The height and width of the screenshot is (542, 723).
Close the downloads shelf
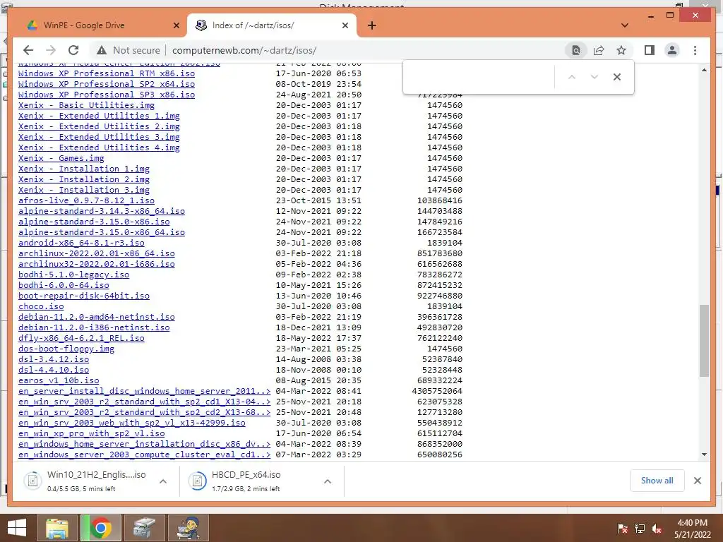pyautogui.click(x=697, y=481)
